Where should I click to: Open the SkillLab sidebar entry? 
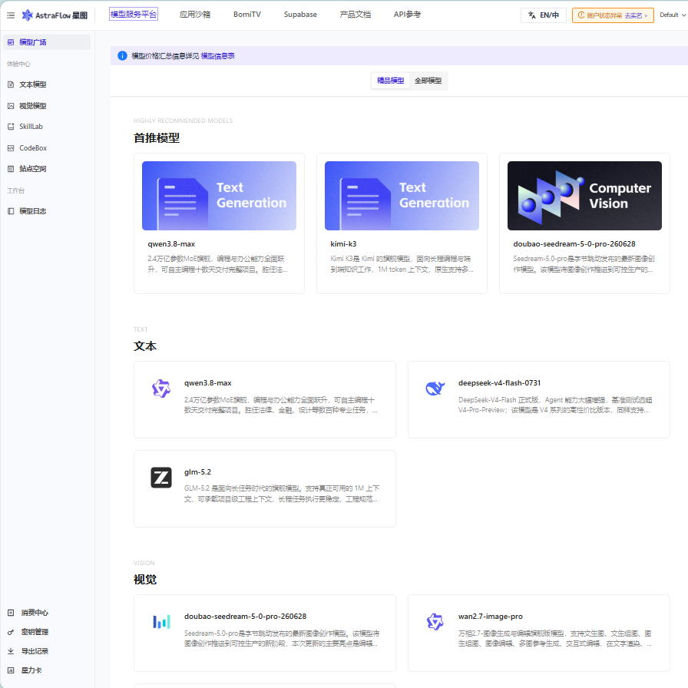tap(47, 127)
